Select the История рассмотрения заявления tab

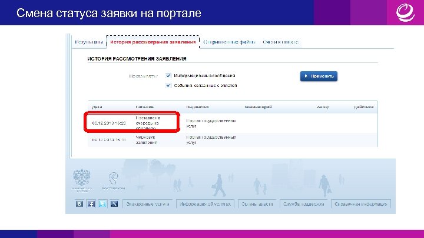click(x=153, y=42)
